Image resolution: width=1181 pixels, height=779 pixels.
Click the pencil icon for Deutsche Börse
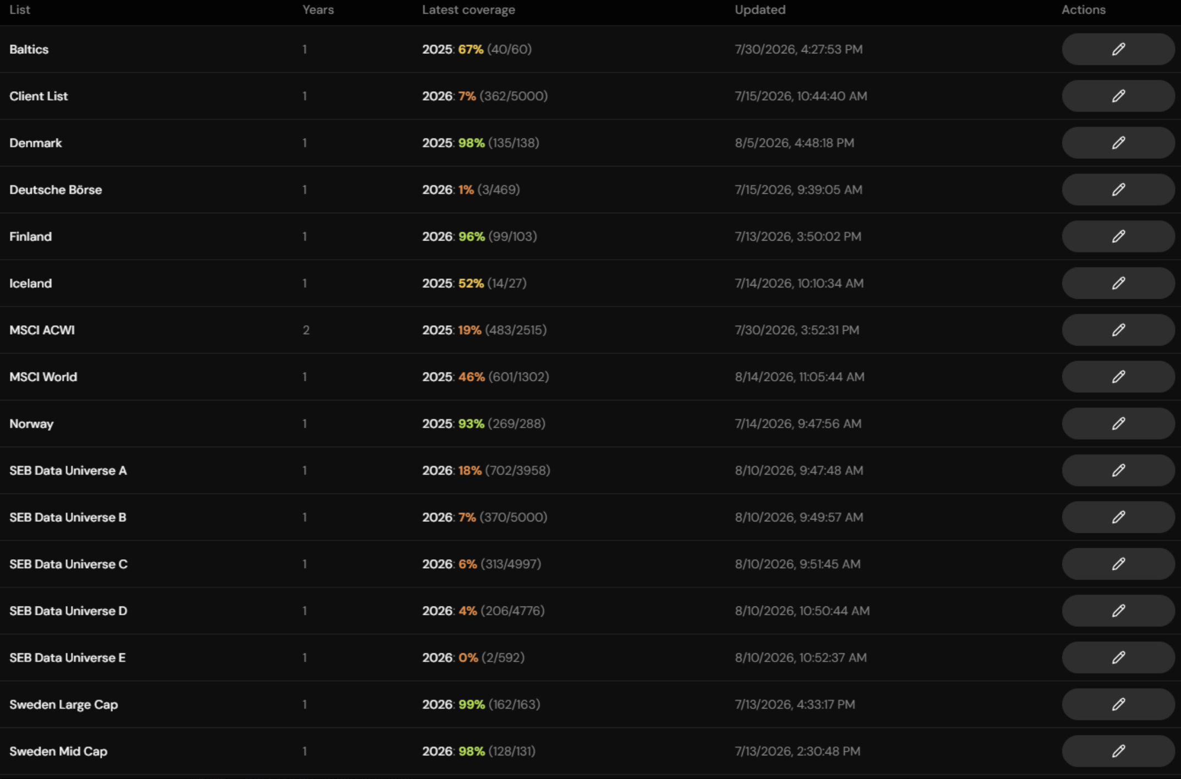coord(1118,190)
